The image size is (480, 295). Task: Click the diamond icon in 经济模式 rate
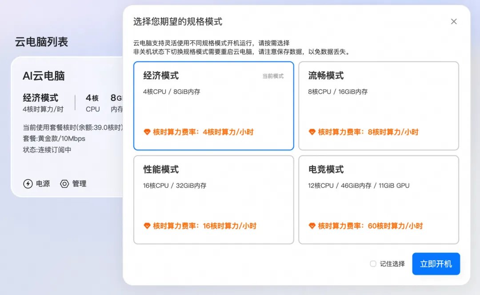pyautogui.click(x=147, y=132)
